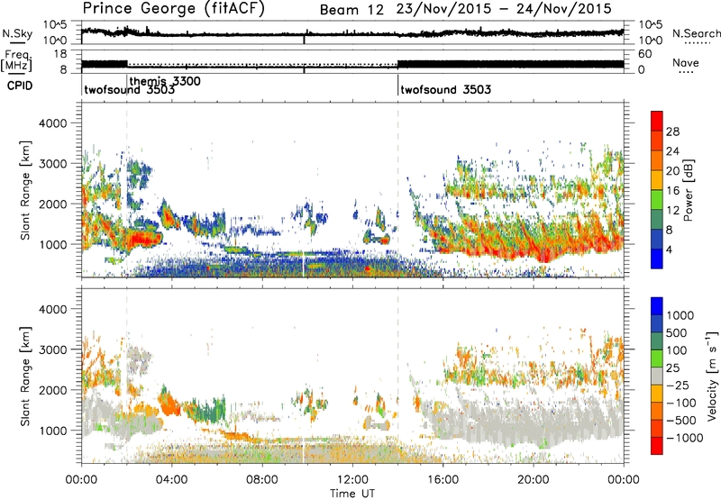Click the light green 25–100 Velocity colorbar segment
The width and height of the screenshot is (721, 499).
tap(657, 358)
